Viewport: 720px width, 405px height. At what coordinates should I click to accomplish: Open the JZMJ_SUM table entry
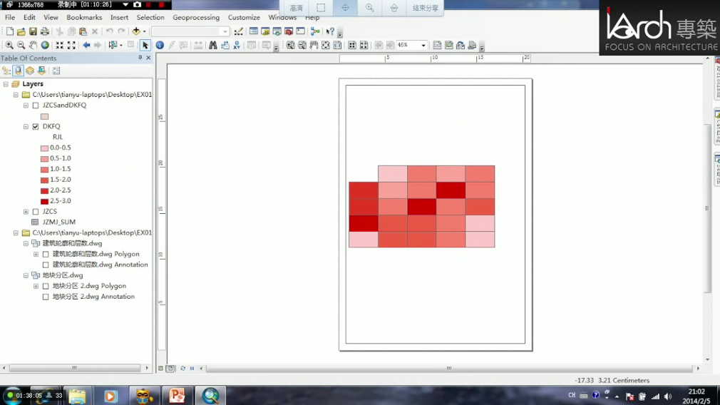click(58, 222)
